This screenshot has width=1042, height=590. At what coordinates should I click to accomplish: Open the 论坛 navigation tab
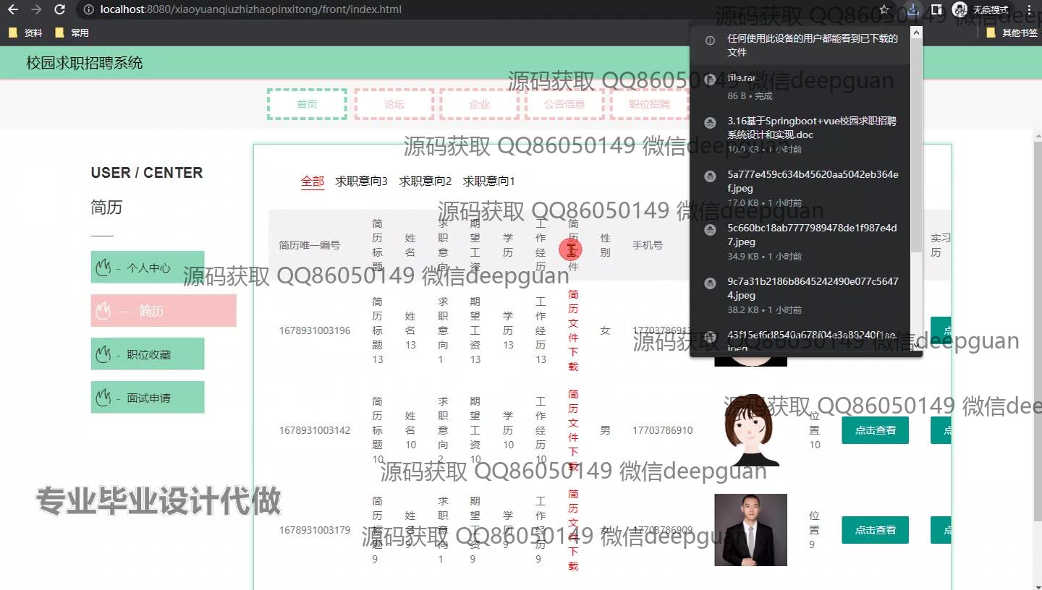[394, 104]
